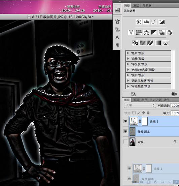Image resolution: width=179 pixels, height=186 pixels.
Task: Add a Curves adjustment from the panel
Action: point(154,22)
